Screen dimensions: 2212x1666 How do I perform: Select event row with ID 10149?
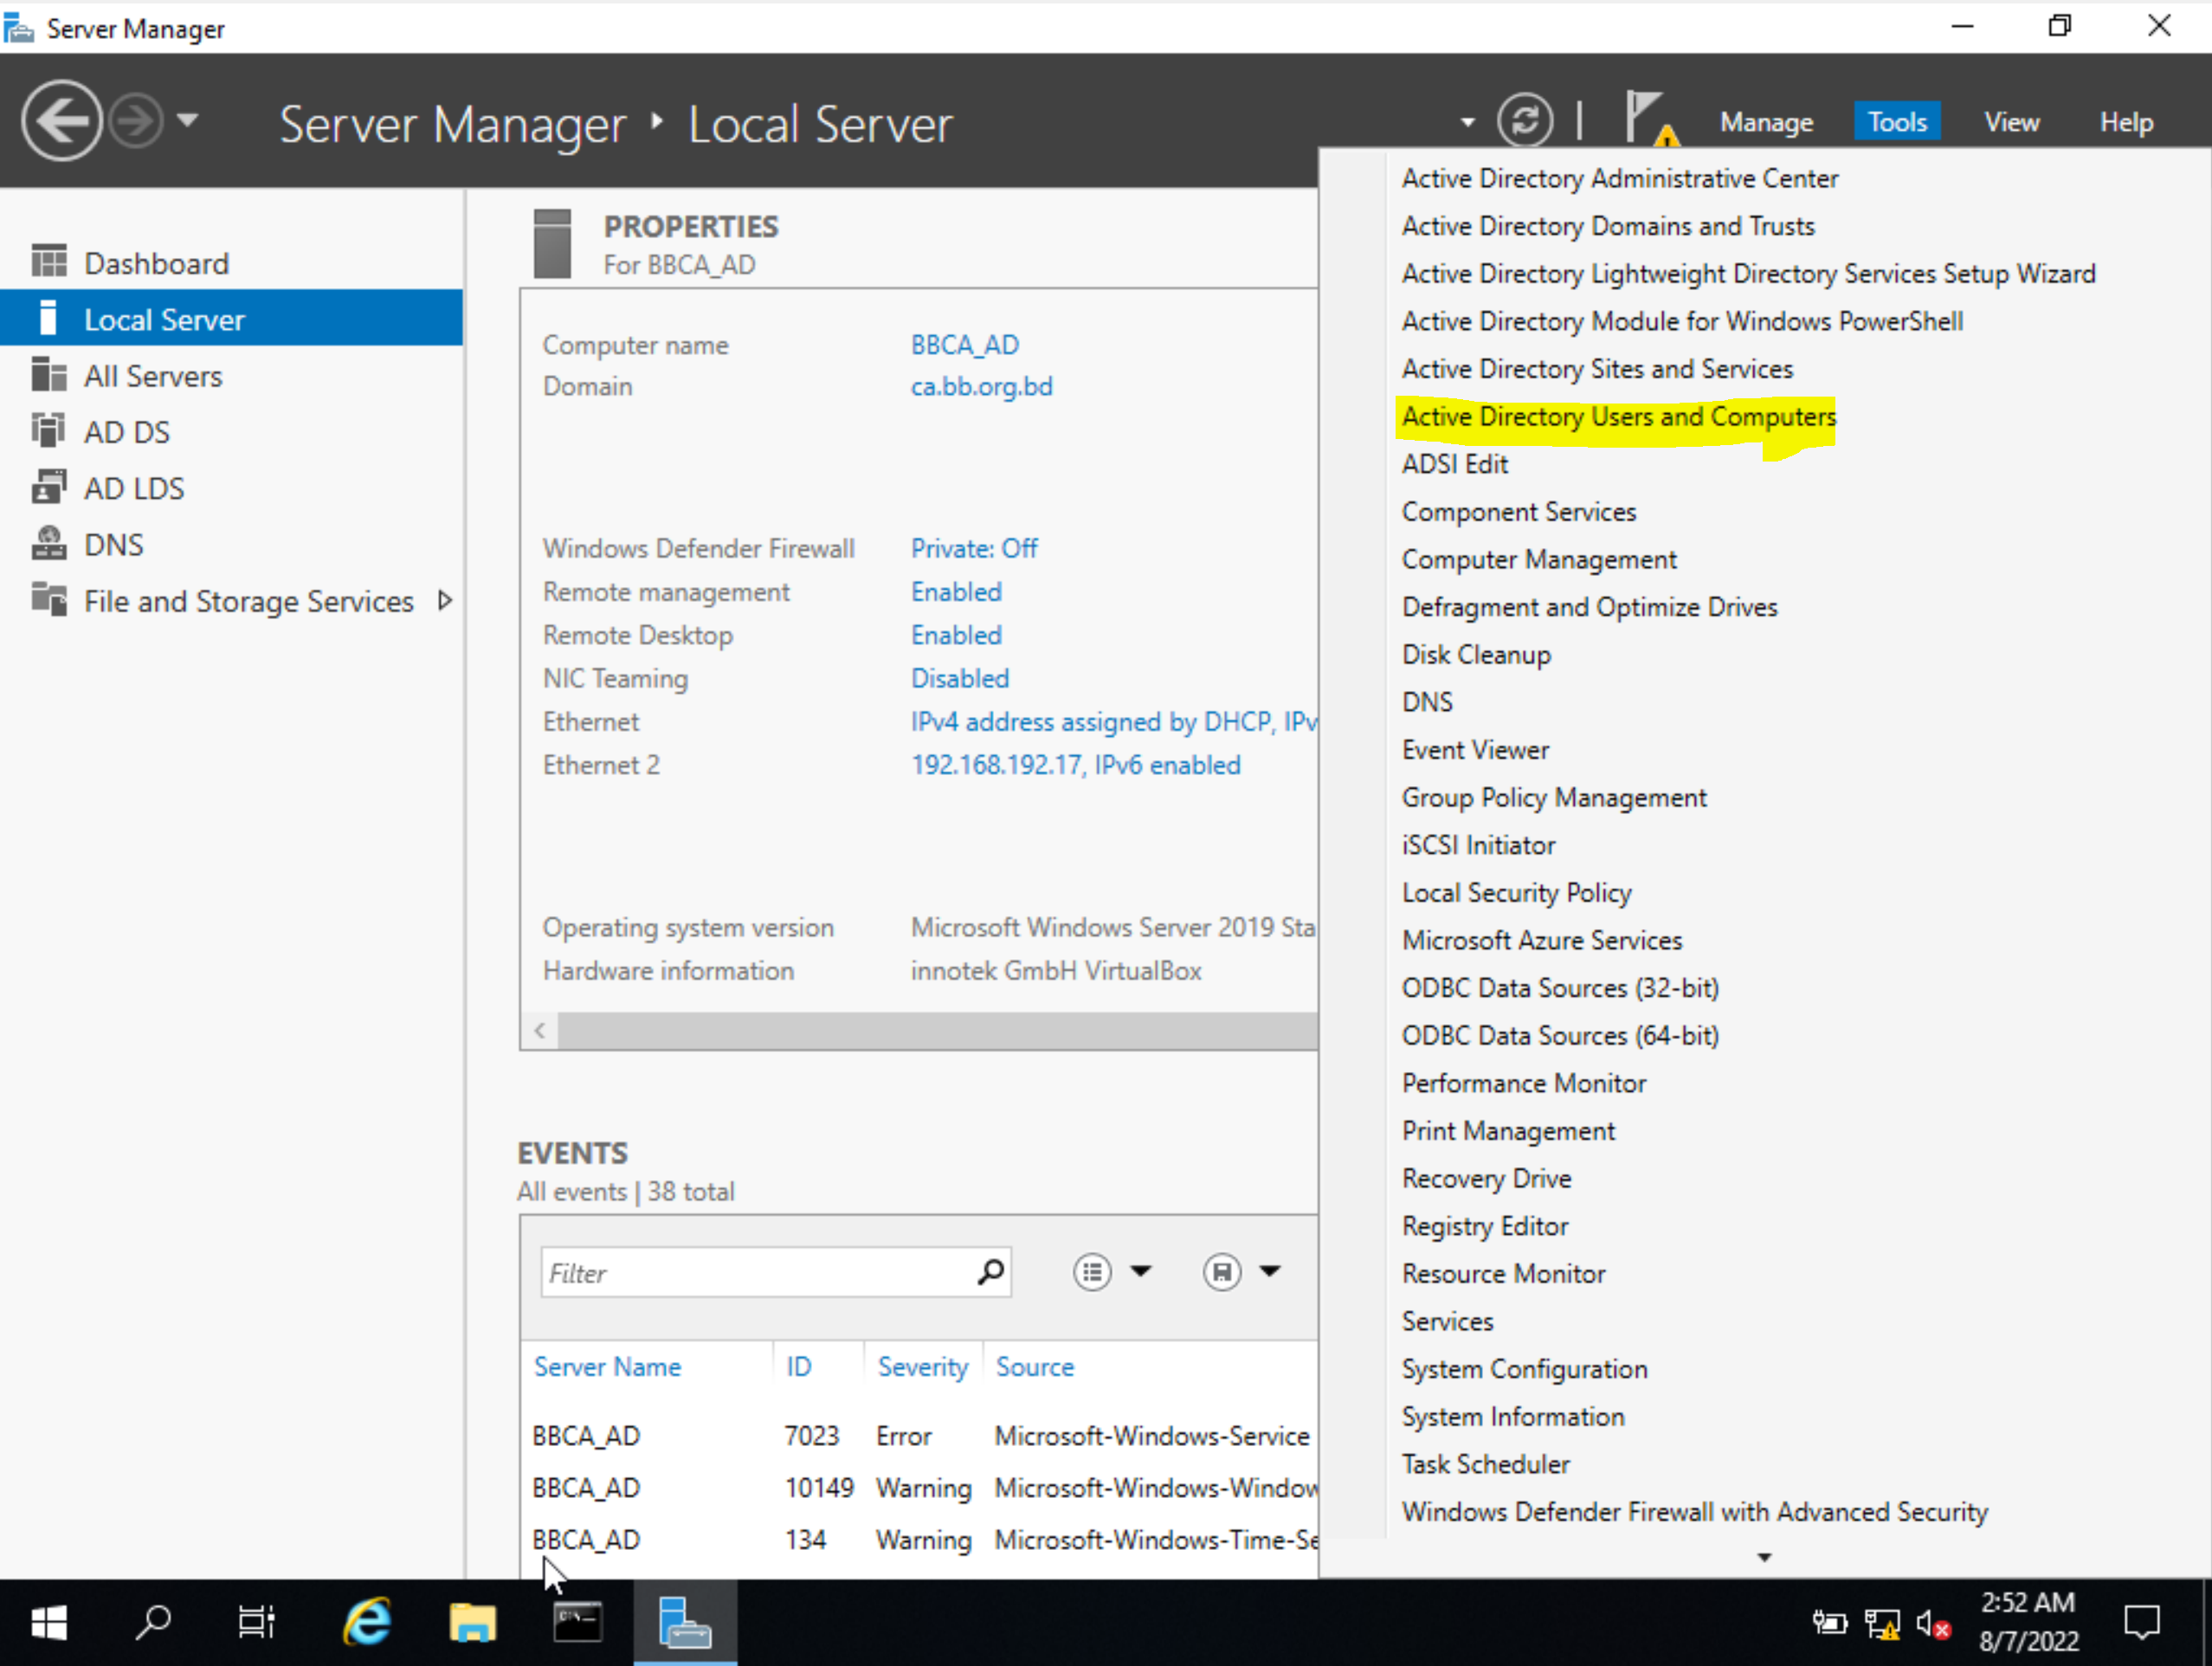[920, 1488]
